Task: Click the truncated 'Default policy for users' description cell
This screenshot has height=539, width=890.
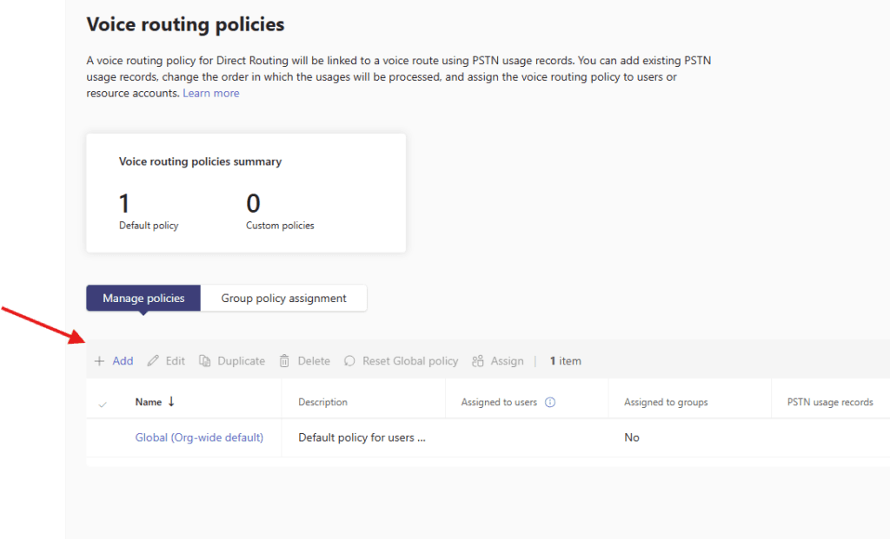Action: coord(362,437)
